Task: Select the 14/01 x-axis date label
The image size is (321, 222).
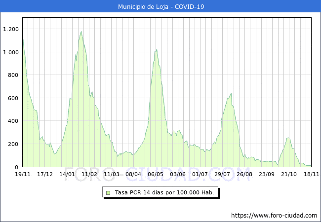Action: pyautogui.click(x=67, y=174)
